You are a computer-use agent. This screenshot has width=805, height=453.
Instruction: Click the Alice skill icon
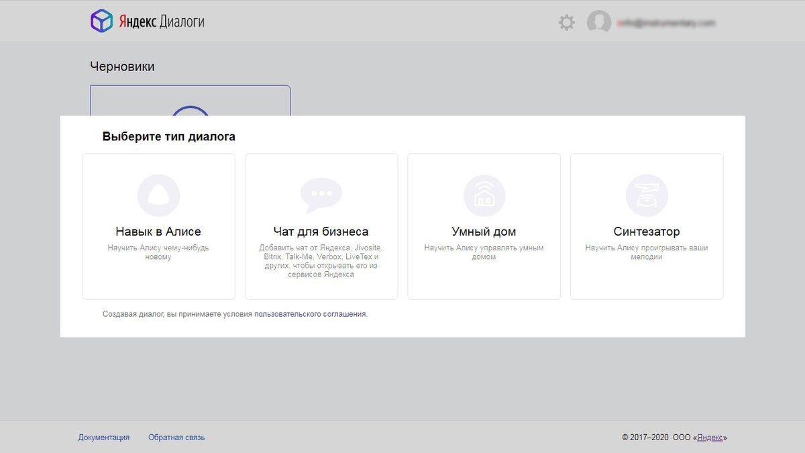158,195
